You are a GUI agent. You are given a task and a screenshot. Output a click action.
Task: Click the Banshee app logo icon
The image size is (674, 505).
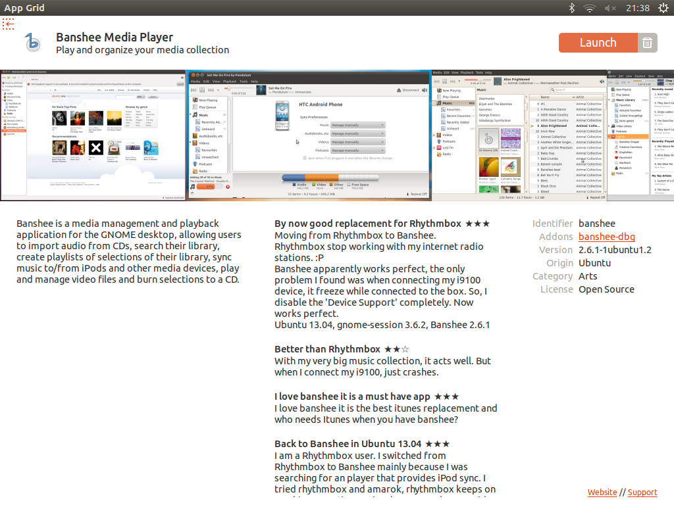pyautogui.click(x=33, y=43)
